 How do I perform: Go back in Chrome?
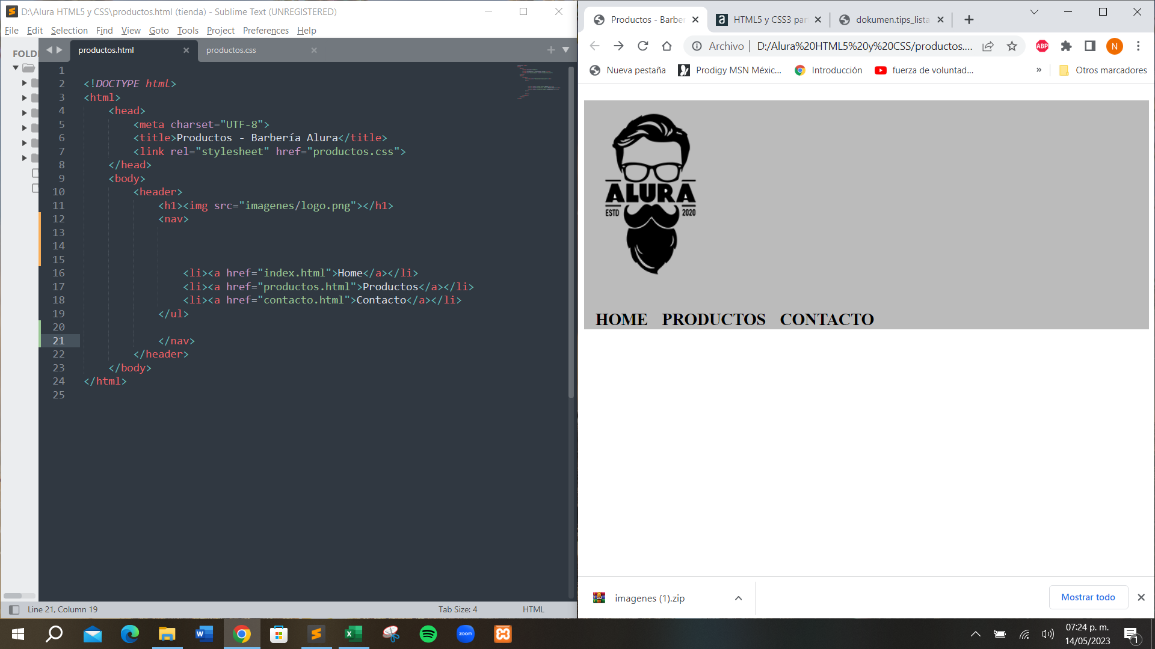tap(594, 46)
